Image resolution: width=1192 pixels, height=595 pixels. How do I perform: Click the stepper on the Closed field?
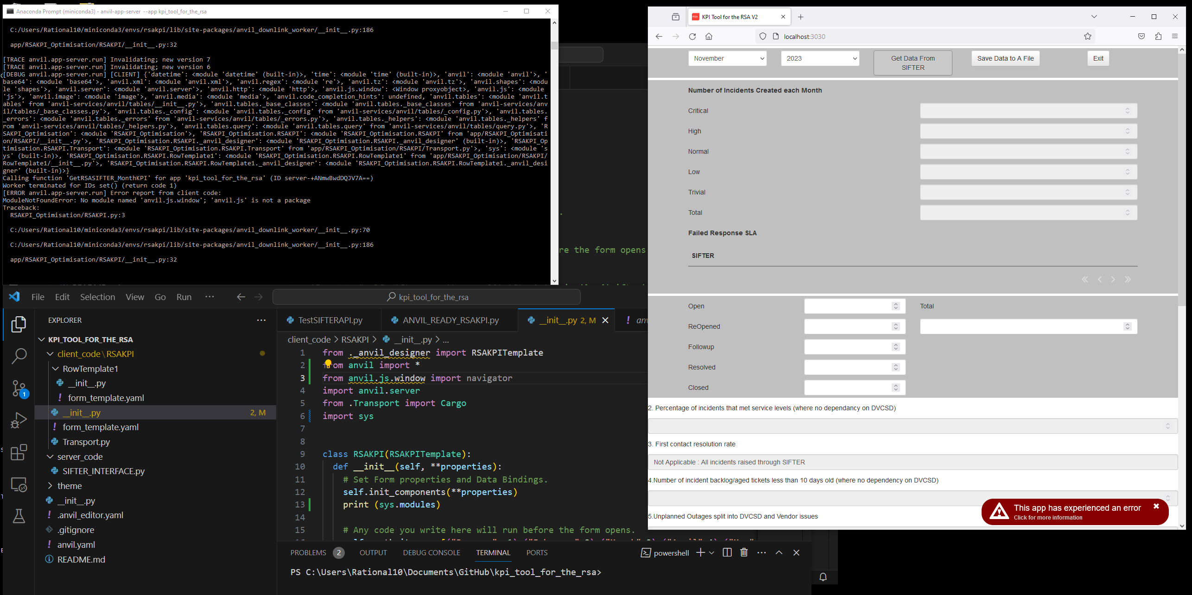click(x=896, y=388)
